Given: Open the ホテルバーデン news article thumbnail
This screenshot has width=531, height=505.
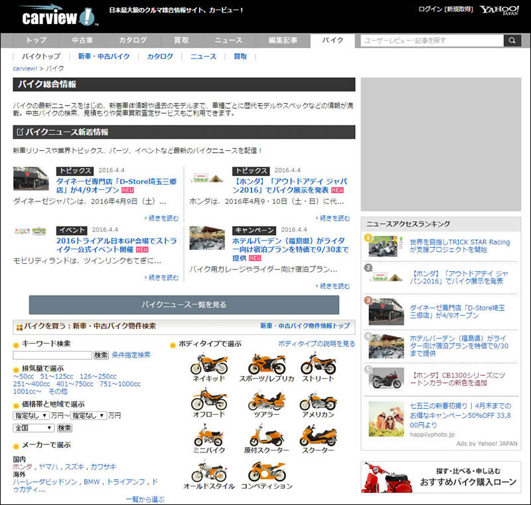Looking at the screenshot, I should 207,238.
